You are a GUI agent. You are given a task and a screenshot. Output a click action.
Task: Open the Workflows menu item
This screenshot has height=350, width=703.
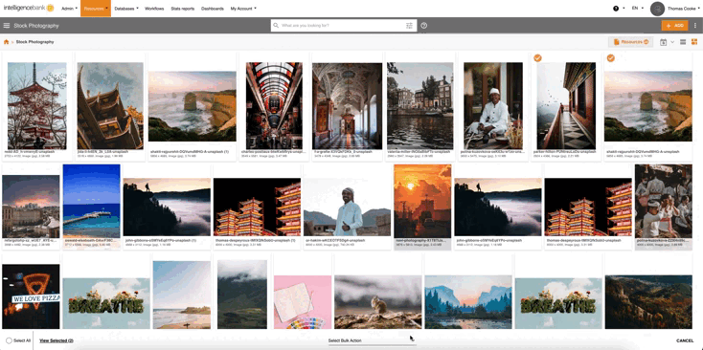[x=154, y=9]
